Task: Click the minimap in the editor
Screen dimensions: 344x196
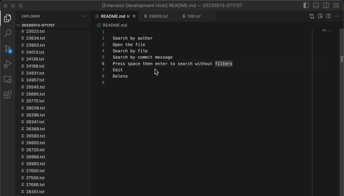Action: click(327, 31)
